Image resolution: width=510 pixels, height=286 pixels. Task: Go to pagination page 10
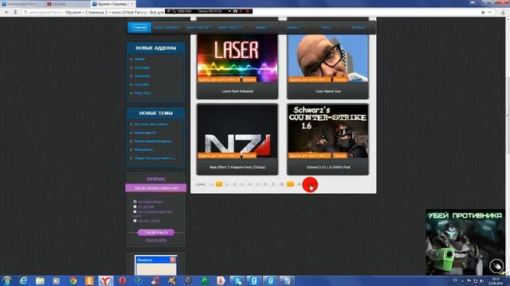point(281,184)
